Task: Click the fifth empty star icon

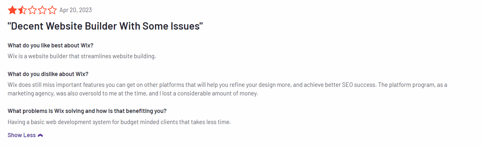Action: (x=52, y=10)
